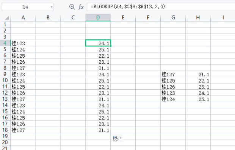Viewport: 235px width, 150px height.
Task: Select active cell D4 with 24.1
Action: pos(98,43)
